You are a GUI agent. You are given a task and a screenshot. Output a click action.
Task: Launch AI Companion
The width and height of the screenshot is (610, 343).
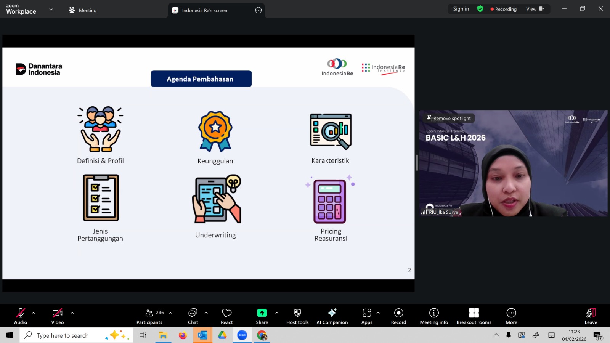(x=332, y=316)
